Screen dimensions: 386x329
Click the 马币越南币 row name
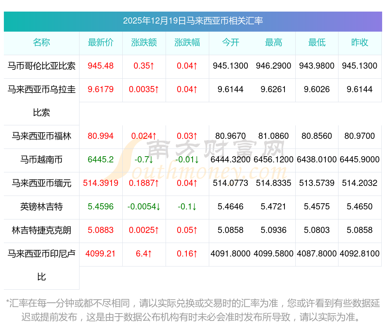pos(41,160)
